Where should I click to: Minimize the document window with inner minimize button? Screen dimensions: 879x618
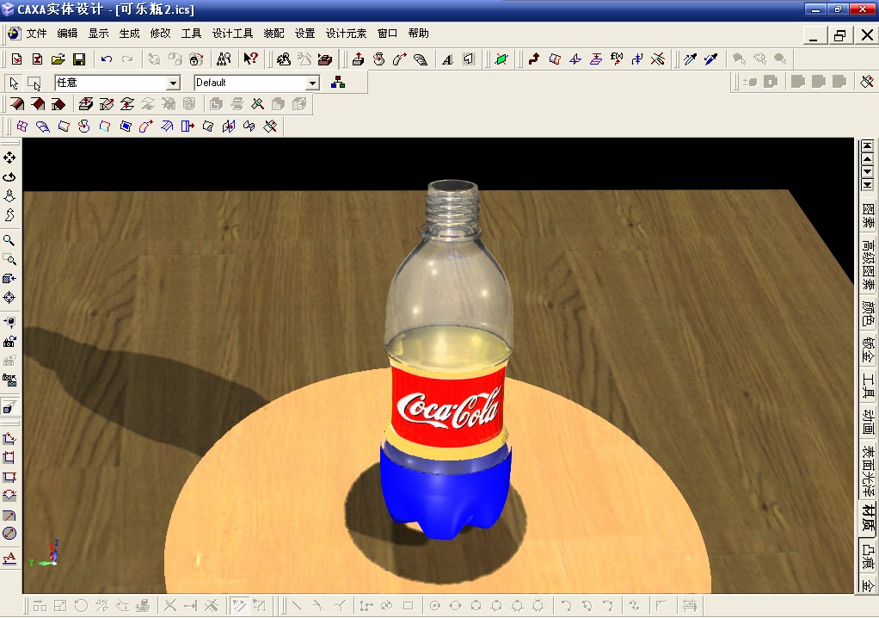[814, 35]
